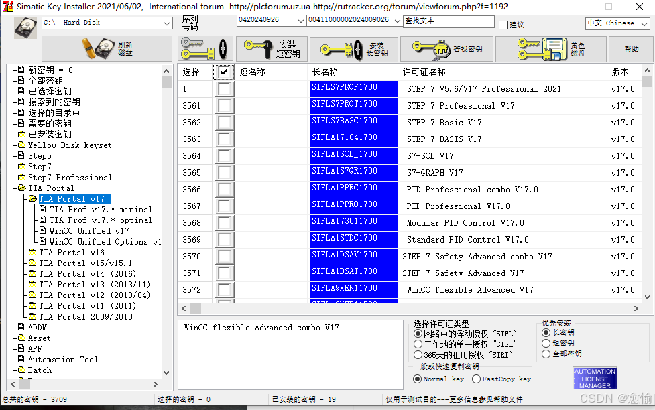Click tree panel horizontal scrollbar right arrow

click(156, 384)
